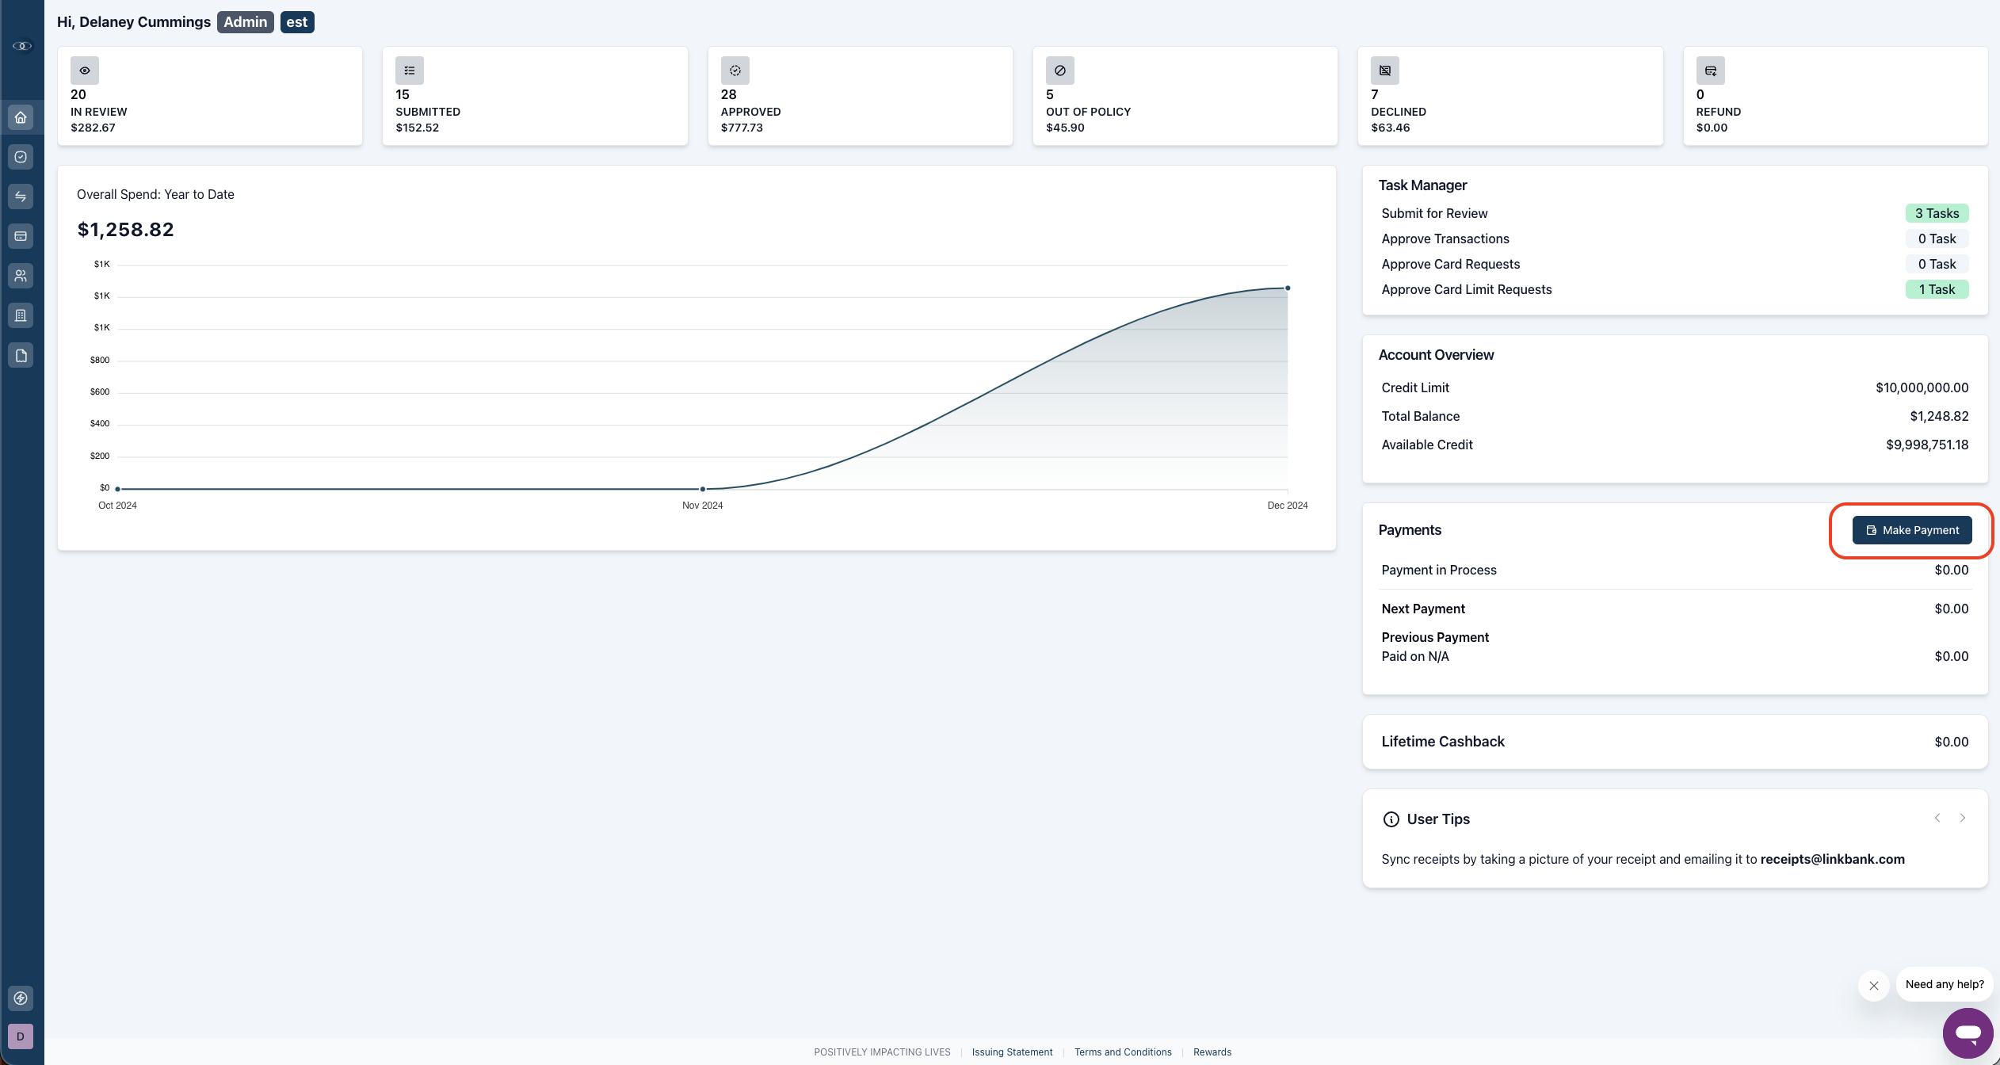
Task: Open the Approved summary card
Action: pyautogui.click(x=859, y=96)
